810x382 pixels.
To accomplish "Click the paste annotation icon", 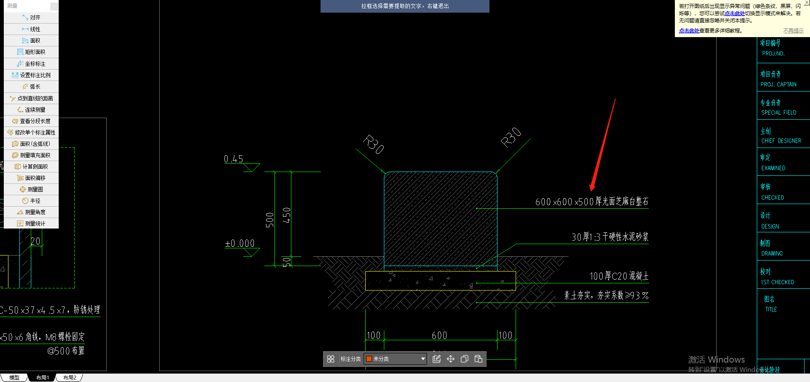I will click(478, 359).
